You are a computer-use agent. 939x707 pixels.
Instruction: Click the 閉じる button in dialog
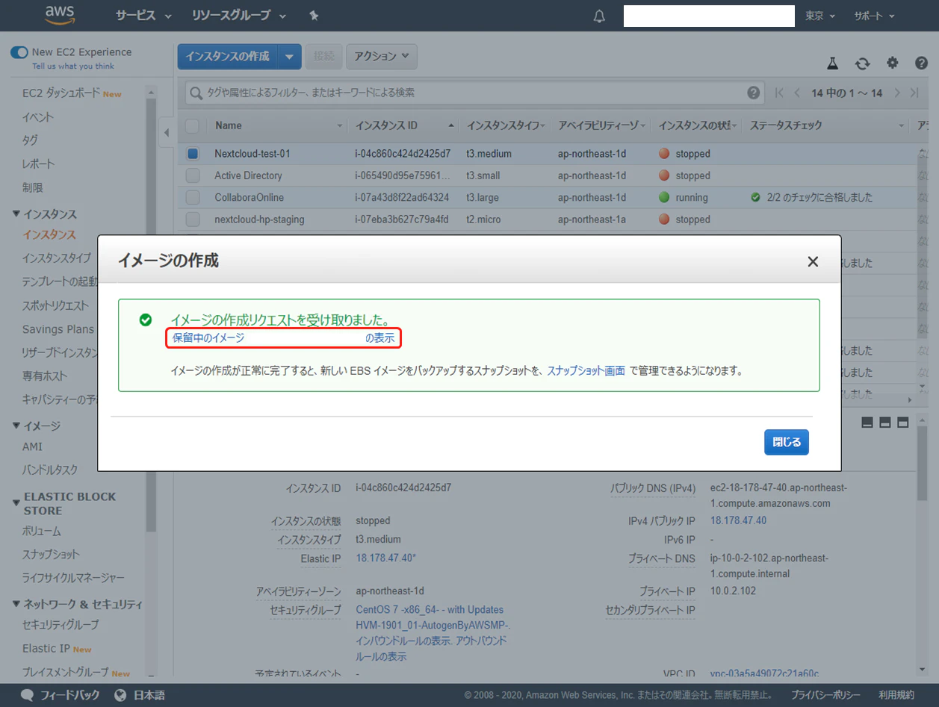[x=787, y=442]
